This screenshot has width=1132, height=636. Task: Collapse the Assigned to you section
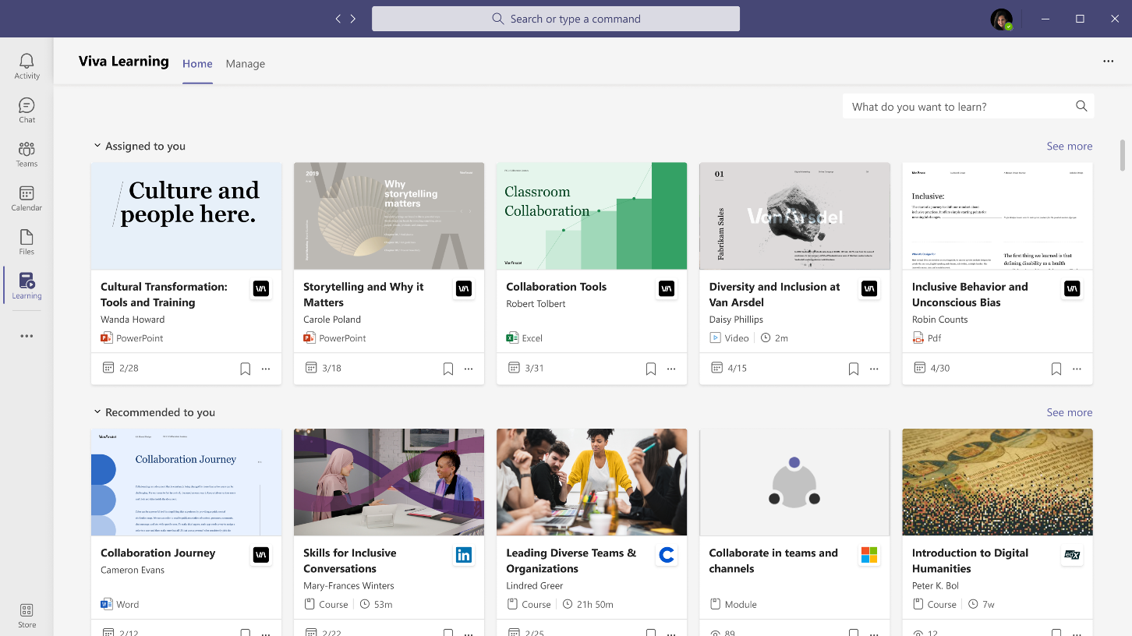tap(97, 146)
